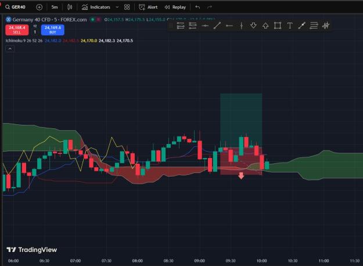The height and width of the screenshot is (266, 363).
Task: Click the pink down arrow marker on chart
Action: (x=241, y=176)
